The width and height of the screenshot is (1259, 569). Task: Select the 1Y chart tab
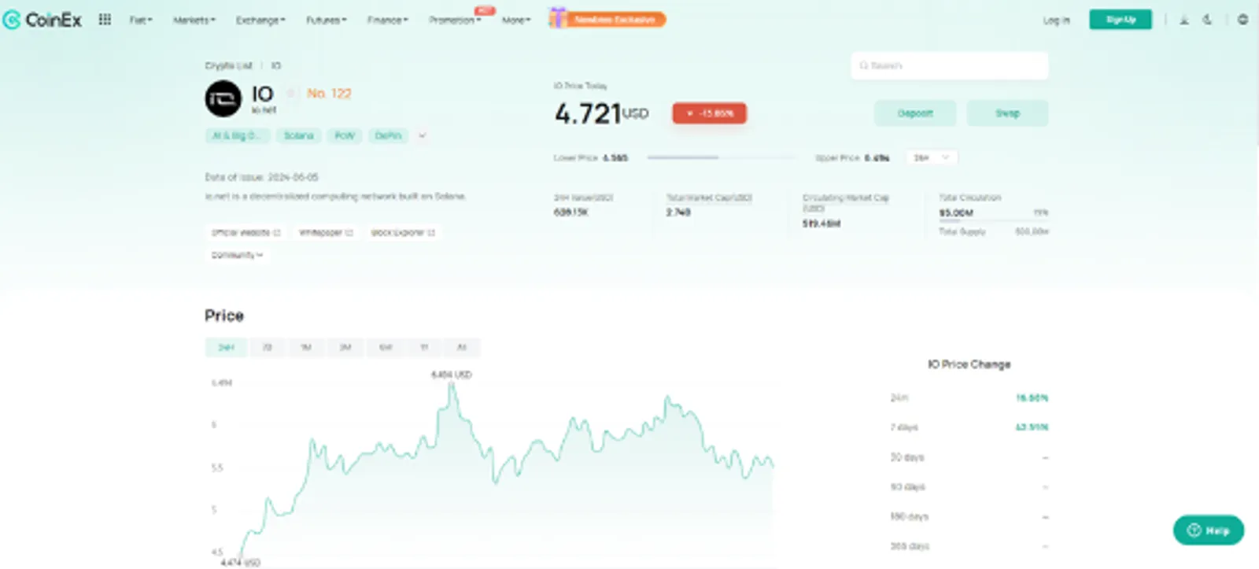pos(424,347)
